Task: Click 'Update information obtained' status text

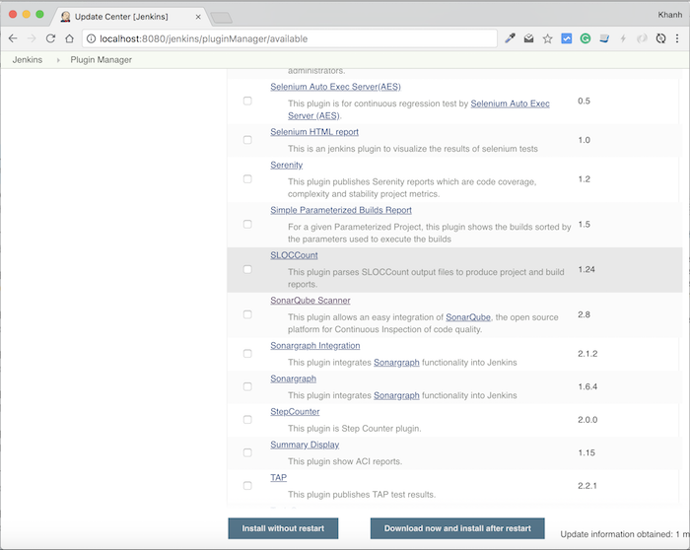Action: (625, 534)
